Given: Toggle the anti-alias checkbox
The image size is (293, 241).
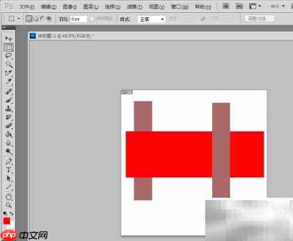Looking at the screenshot, I should (91, 19).
